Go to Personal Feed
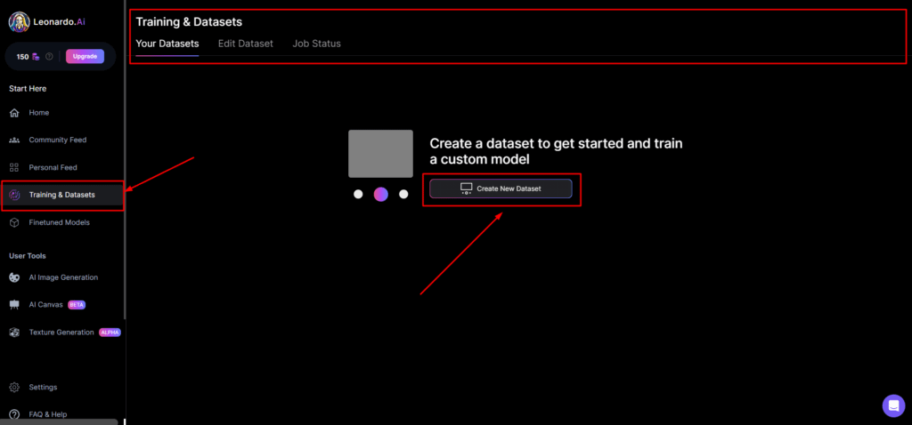912x425 pixels. 53,167
